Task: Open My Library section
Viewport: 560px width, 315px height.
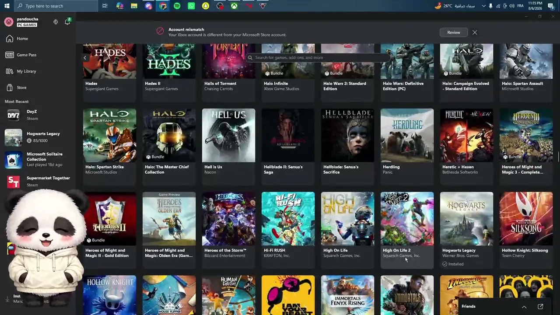Action: click(26, 71)
